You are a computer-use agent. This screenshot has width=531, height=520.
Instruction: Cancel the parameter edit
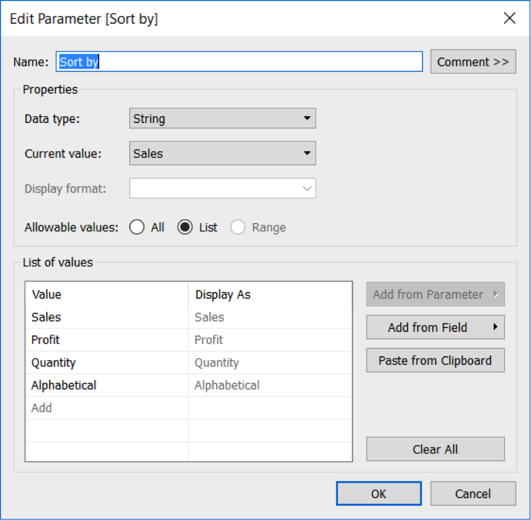473,493
